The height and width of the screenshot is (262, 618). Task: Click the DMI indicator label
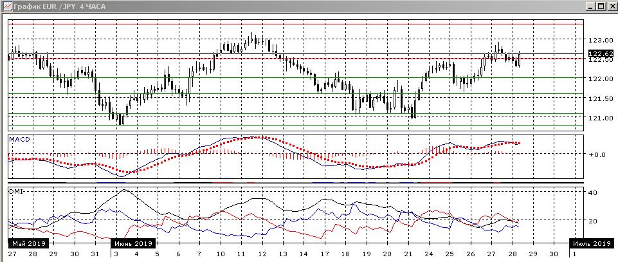click(x=16, y=191)
